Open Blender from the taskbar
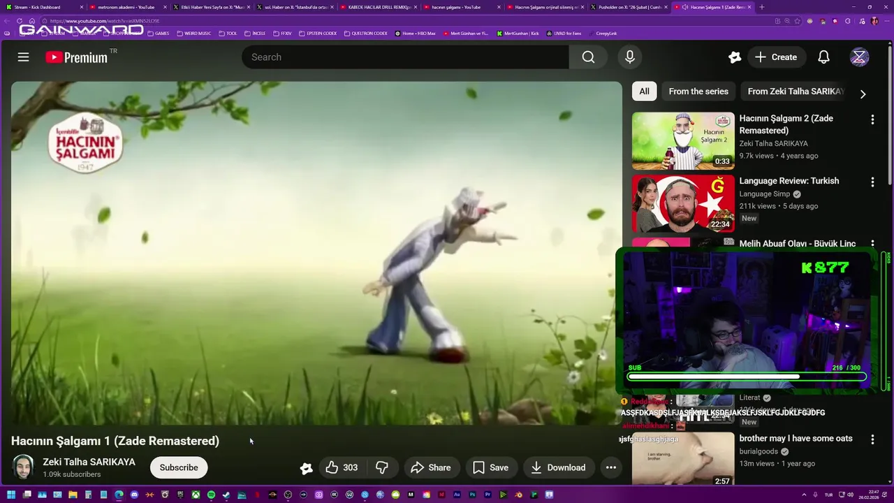Viewport: 894px width, 503px height. pos(520,495)
